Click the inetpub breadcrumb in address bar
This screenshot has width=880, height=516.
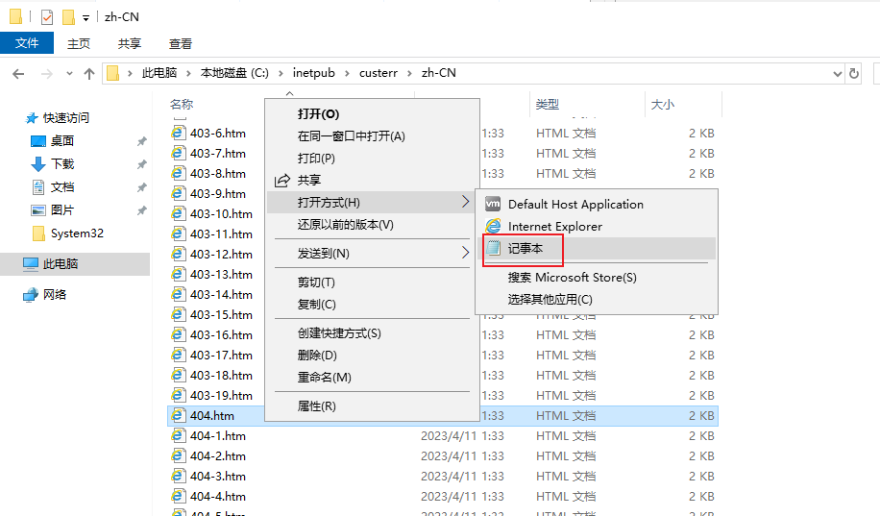[x=314, y=73]
